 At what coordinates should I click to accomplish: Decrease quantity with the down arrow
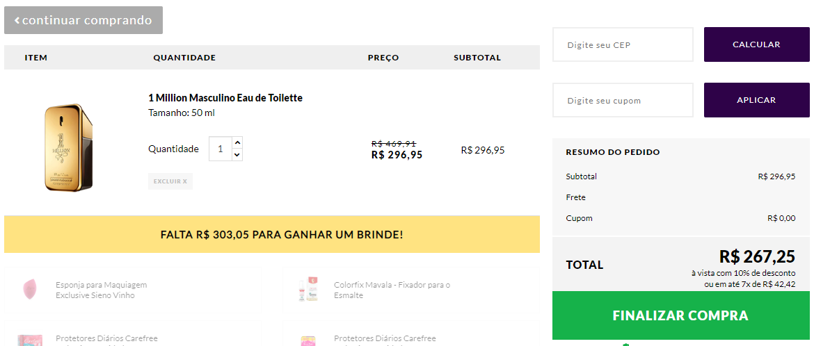tap(237, 155)
